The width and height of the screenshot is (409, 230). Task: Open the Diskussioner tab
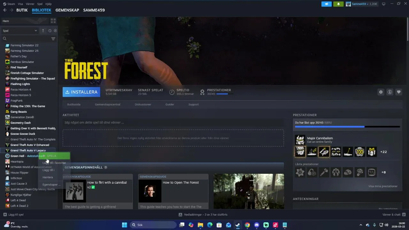143,104
